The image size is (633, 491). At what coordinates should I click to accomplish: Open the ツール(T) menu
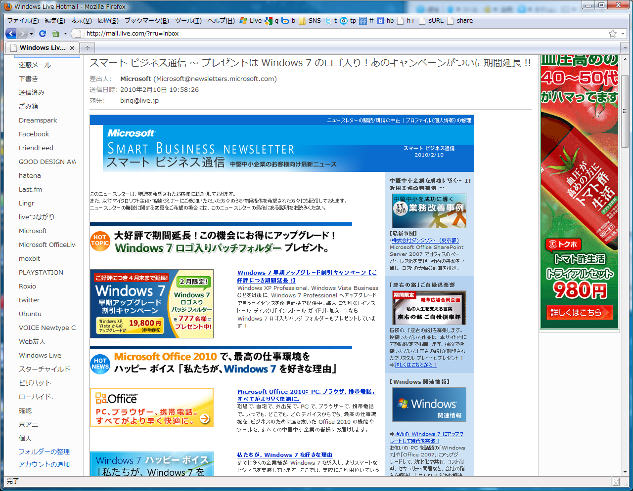188,21
